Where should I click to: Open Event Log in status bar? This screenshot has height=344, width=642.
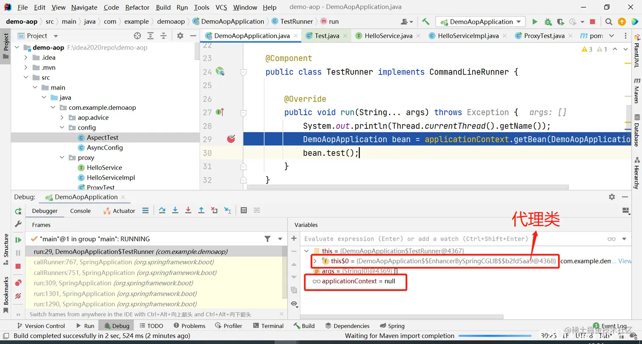pos(610,326)
